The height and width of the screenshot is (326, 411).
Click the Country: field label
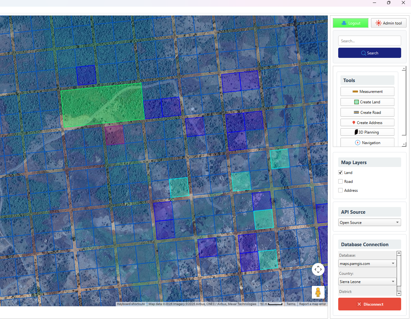(x=346, y=274)
